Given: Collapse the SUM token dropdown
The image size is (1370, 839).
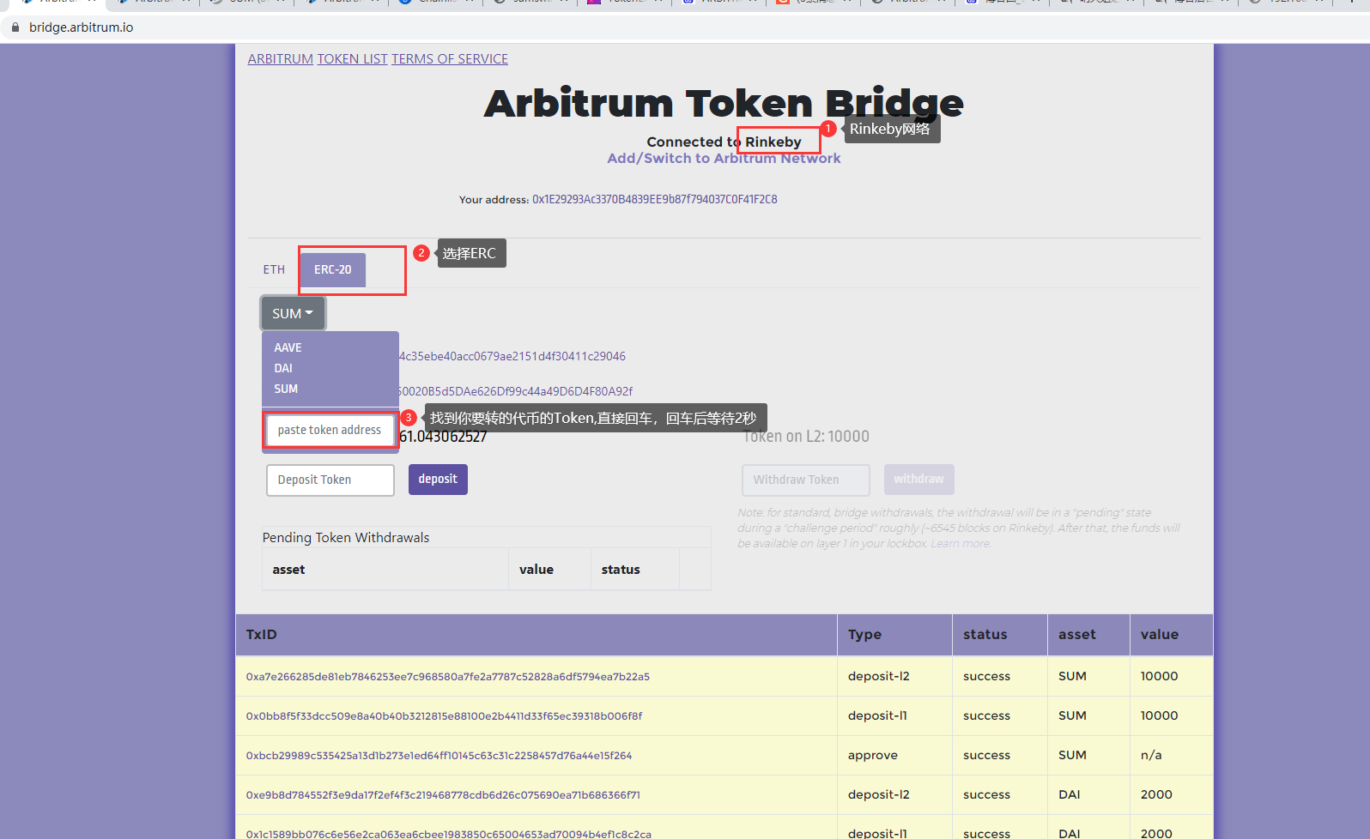Looking at the screenshot, I should click(x=293, y=314).
